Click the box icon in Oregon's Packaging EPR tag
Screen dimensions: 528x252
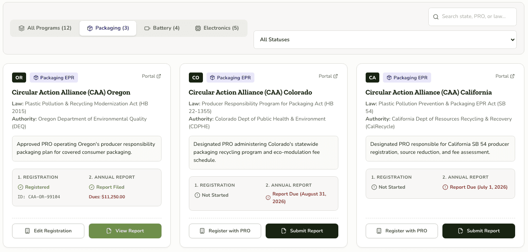click(x=36, y=78)
